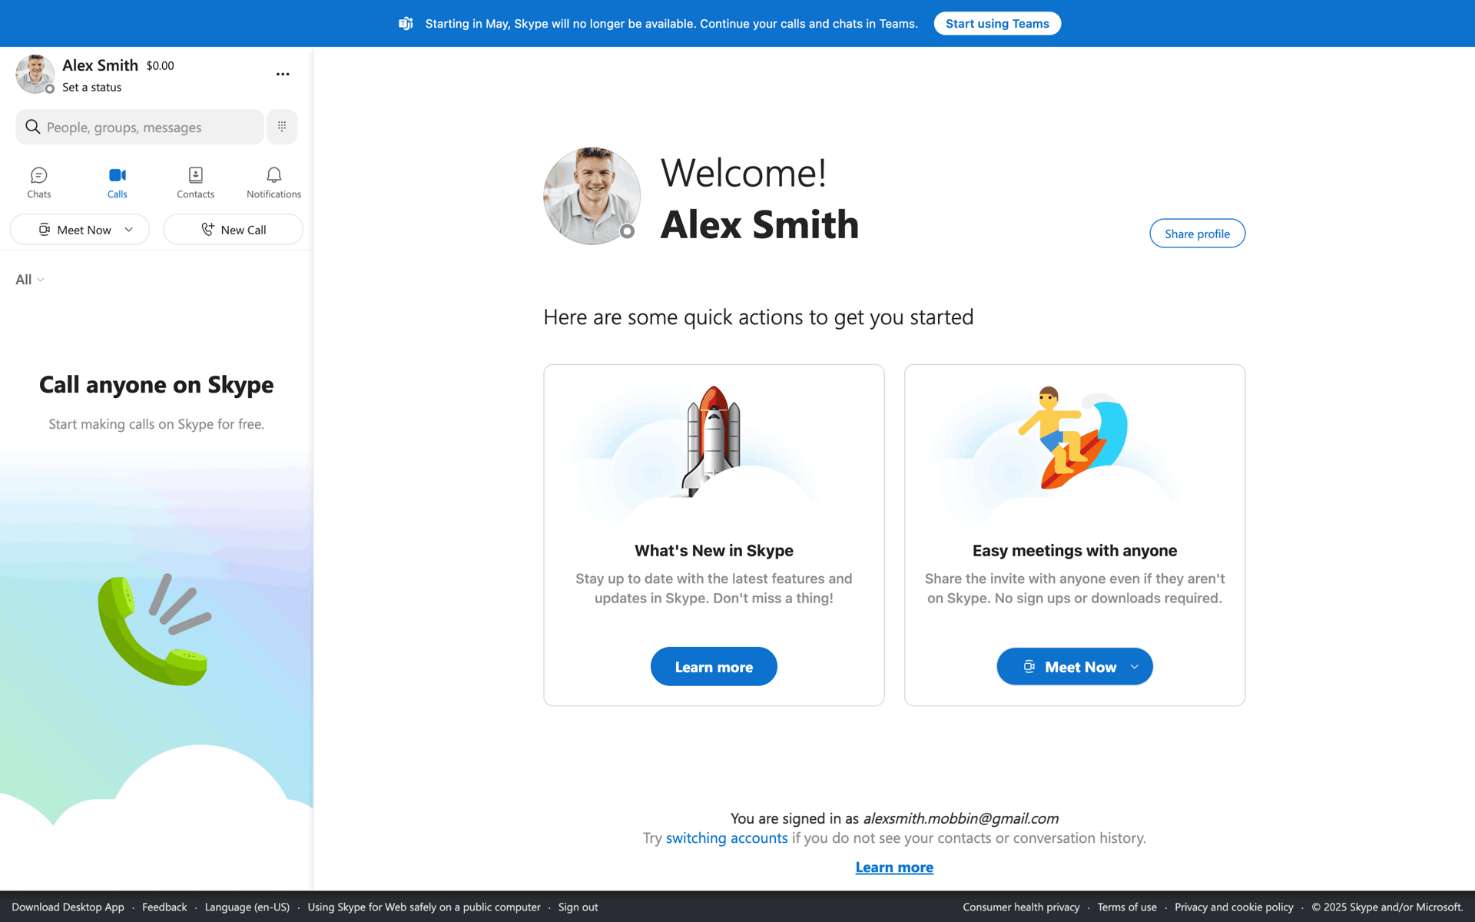The height and width of the screenshot is (922, 1475).
Task: Open Privacy and cookie policy
Action: [x=1234, y=907]
